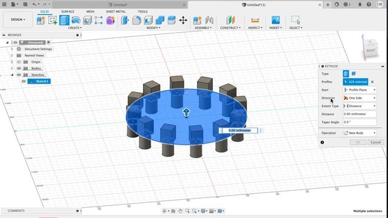Expand the Origin node
The image size is (388, 218).
tap(12, 62)
